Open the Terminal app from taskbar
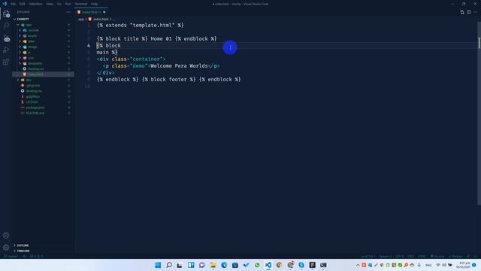Viewport: 481px width, 271px height. pyautogui.click(x=323, y=265)
